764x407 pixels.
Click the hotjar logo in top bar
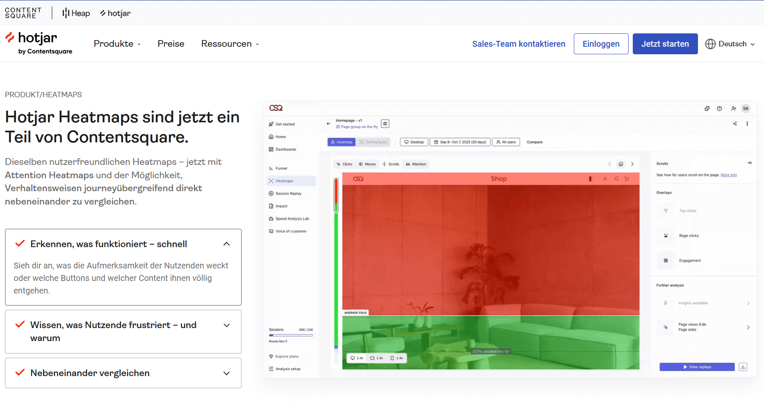pyautogui.click(x=115, y=13)
